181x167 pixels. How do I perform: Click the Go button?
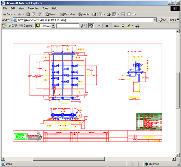[163, 20]
